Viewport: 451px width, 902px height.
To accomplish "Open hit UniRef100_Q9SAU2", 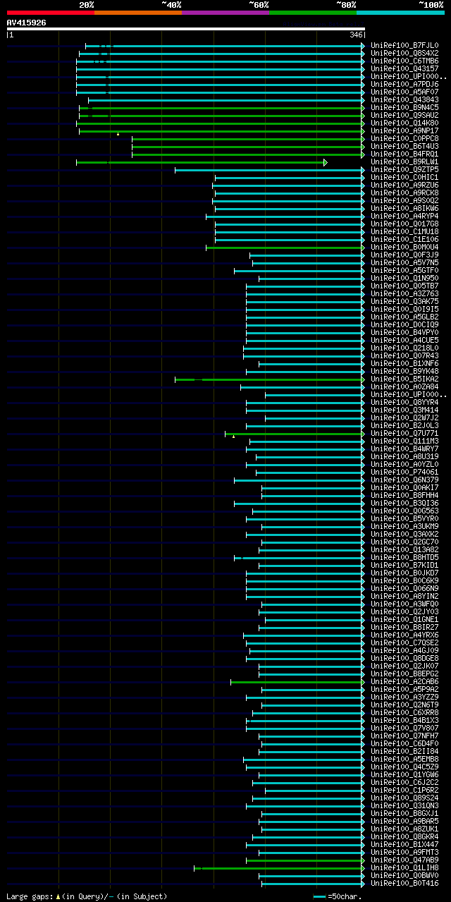I will coord(404,115).
